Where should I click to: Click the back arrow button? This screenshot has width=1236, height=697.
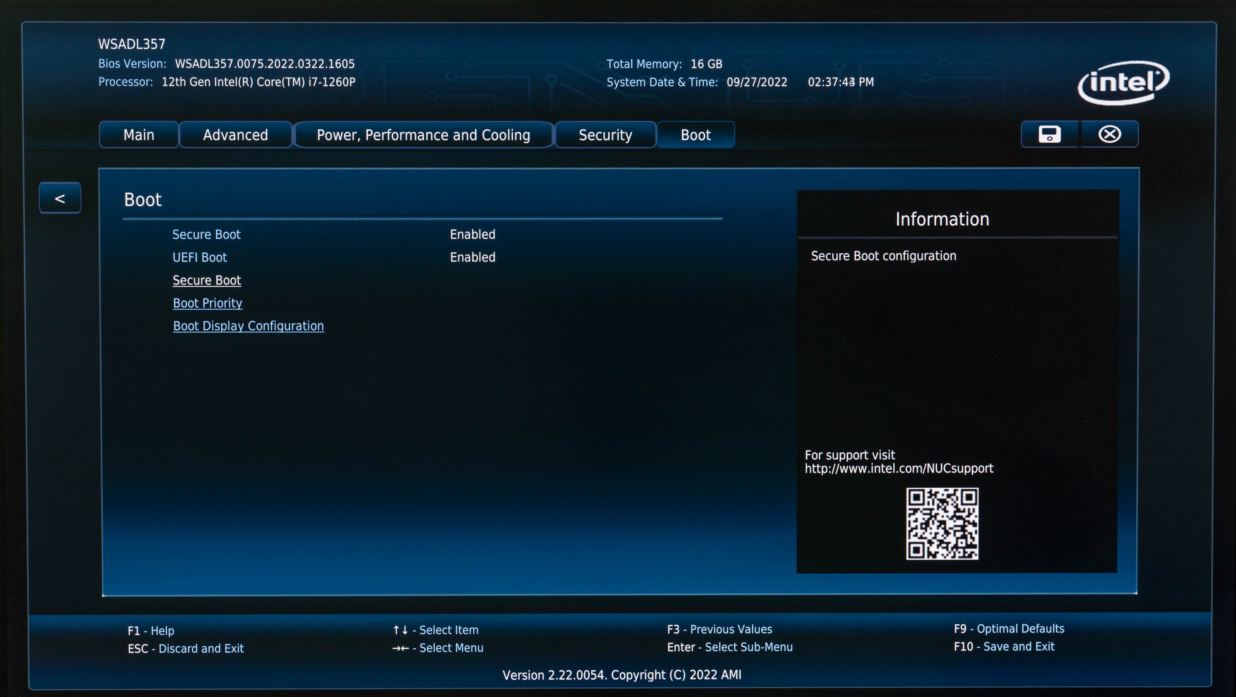(60, 198)
